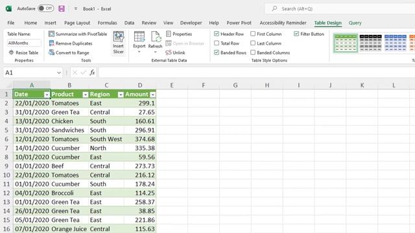Open the Region column filter dropdown
The width and height of the screenshot is (415, 233).
pos(121,94)
